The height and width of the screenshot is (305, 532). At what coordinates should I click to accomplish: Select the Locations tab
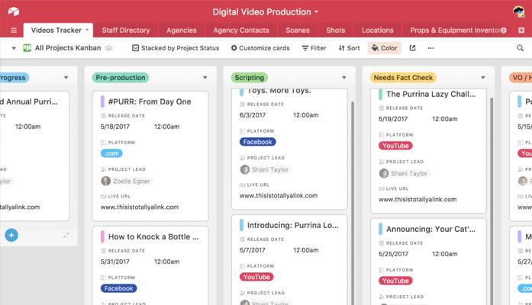(378, 30)
